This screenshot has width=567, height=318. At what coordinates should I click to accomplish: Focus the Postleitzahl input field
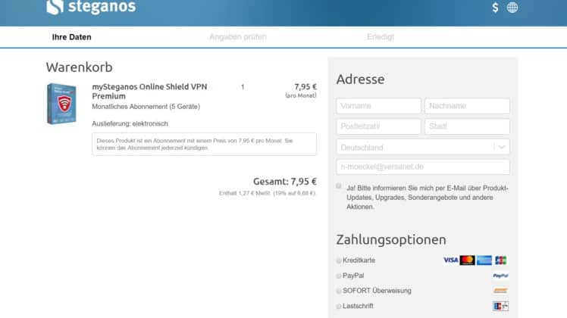pos(378,126)
